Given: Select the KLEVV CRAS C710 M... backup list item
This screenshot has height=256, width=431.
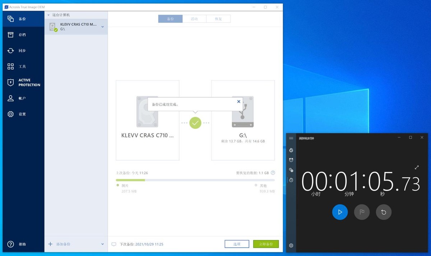Looking at the screenshot, I should pyautogui.click(x=76, y=27).
